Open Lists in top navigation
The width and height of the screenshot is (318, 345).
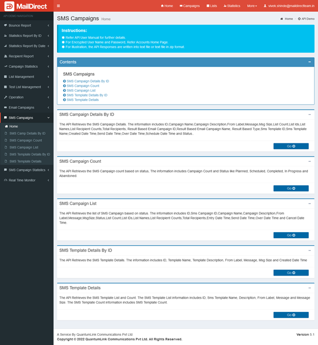pyautogui.click(x=211, y=6)
